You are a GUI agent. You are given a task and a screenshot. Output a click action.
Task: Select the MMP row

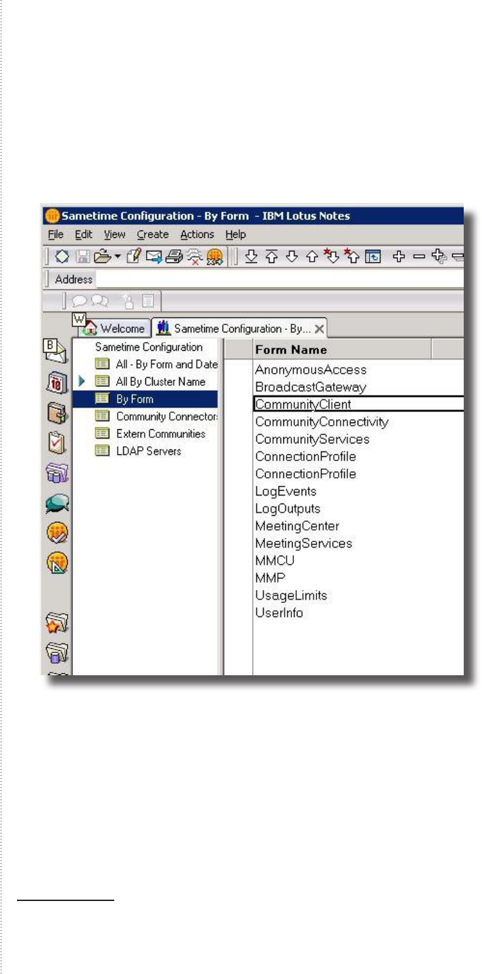pyautogui.click(x=358, y=579)
